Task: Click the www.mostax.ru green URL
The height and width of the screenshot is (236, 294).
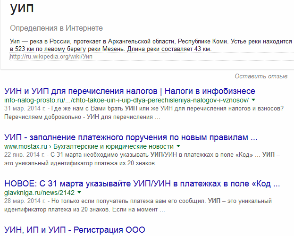Action: pos(25,146)
